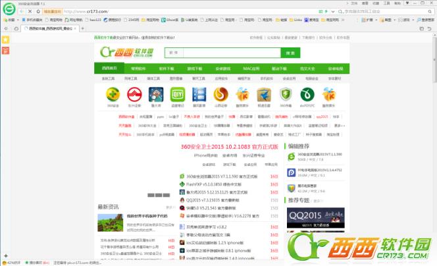Open the red circular securities app icon
Screen dimensions: 437x266
[134, 94]
